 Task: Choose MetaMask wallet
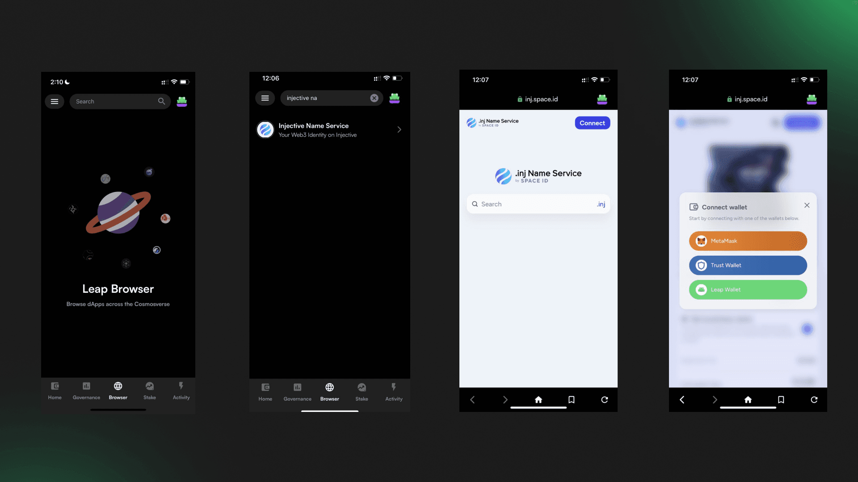[x=748, y=241]
